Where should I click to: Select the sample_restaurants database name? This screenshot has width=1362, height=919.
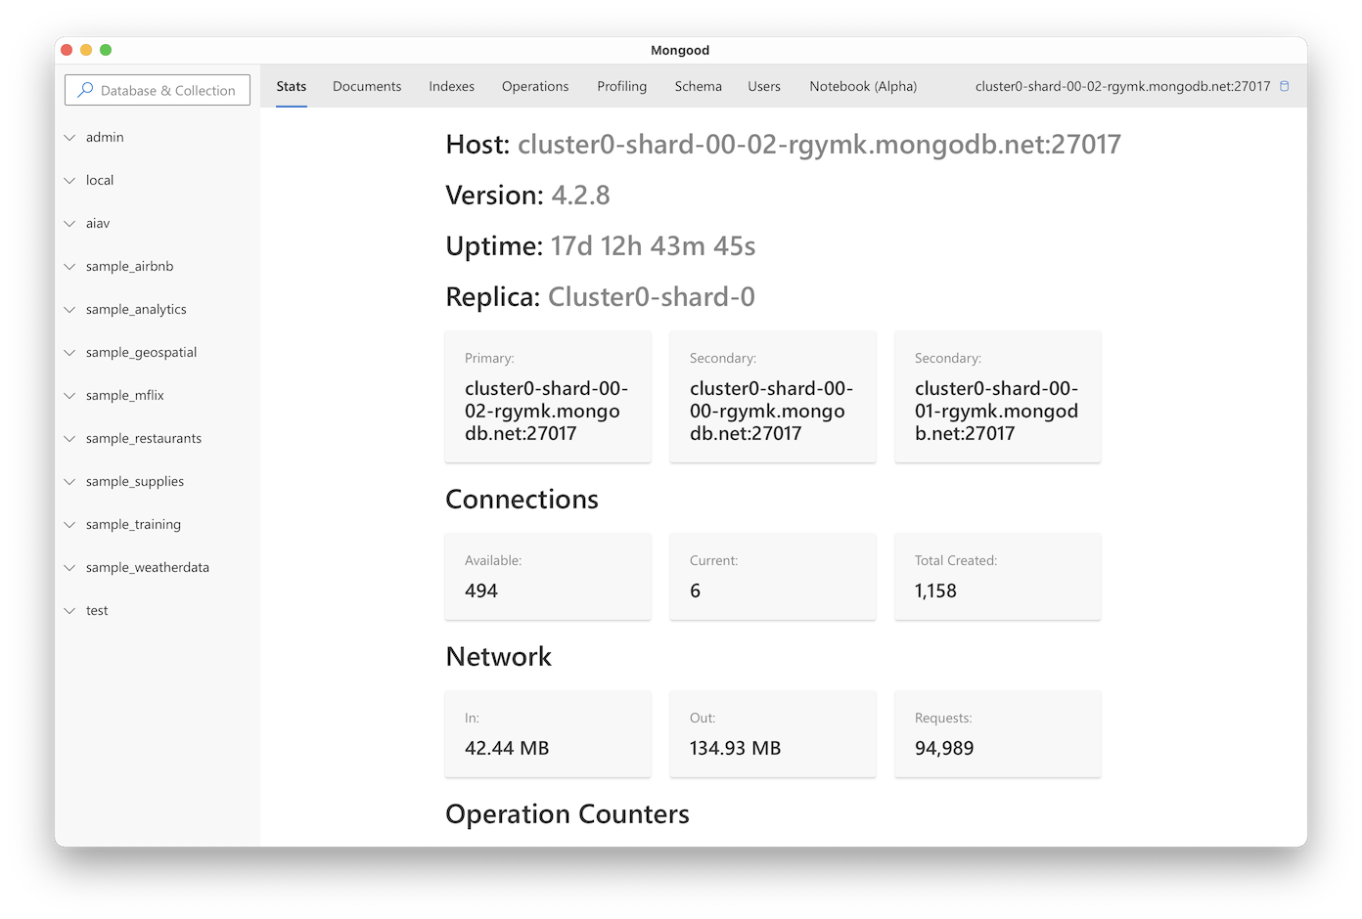point(144,438)
